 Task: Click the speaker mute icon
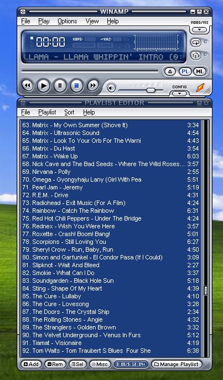tap(111, 88)
